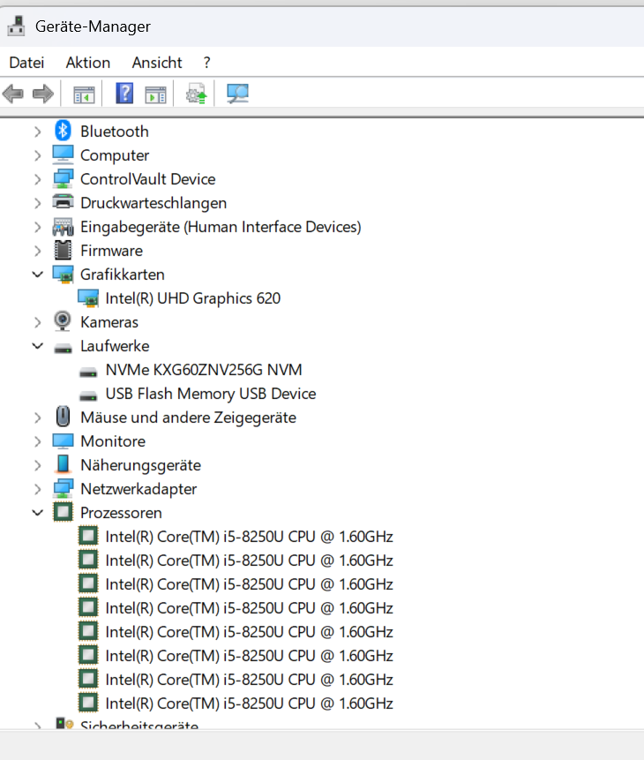Click the Firmware label
The height and width of the screenshot is (760, 644).
(111, 251)
